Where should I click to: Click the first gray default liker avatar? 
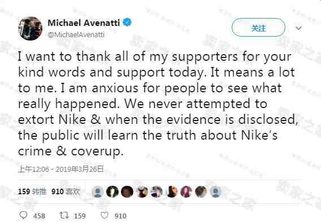click(98, 192)
